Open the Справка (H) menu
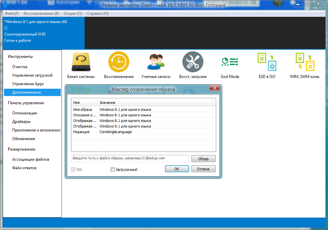Image resolution: width=328 pixels, height=230 pixels. [98, 14]
